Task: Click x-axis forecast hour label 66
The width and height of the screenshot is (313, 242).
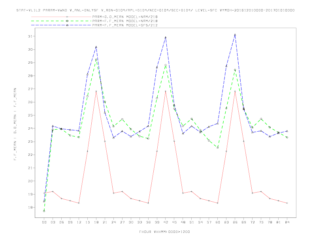Action: (x=235, y=222)
